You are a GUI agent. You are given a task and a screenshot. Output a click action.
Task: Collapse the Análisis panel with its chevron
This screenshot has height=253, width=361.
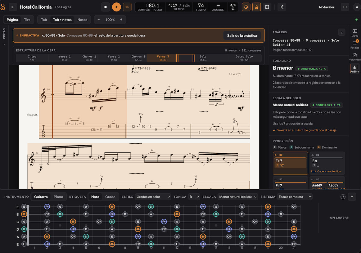coord(341,32)
